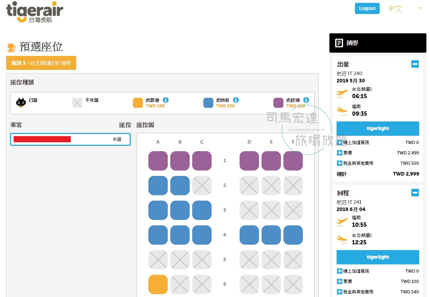Click the blue 虎快客 legend swatch

coord(208,103)
